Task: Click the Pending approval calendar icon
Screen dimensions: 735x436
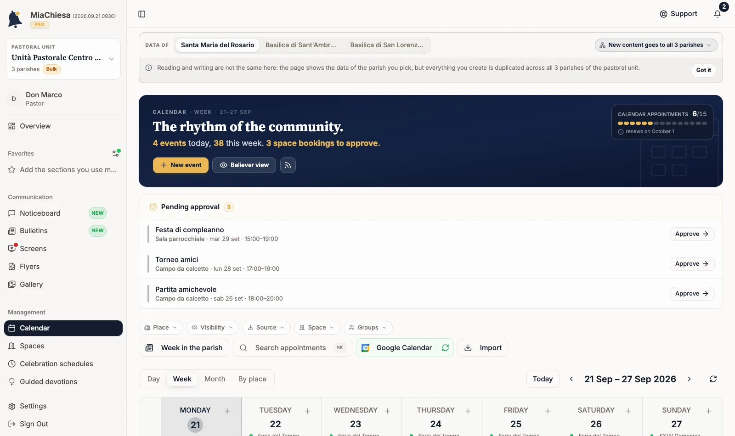Action: pyautogui.click(x=153, y=207)
